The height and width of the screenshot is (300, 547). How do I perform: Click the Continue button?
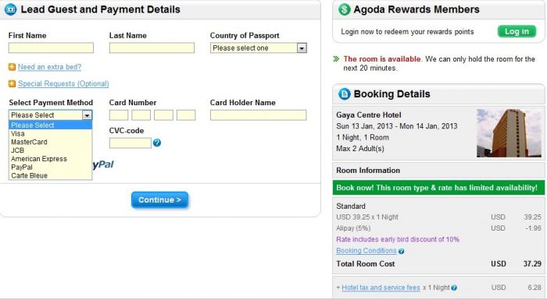[159, 200]
